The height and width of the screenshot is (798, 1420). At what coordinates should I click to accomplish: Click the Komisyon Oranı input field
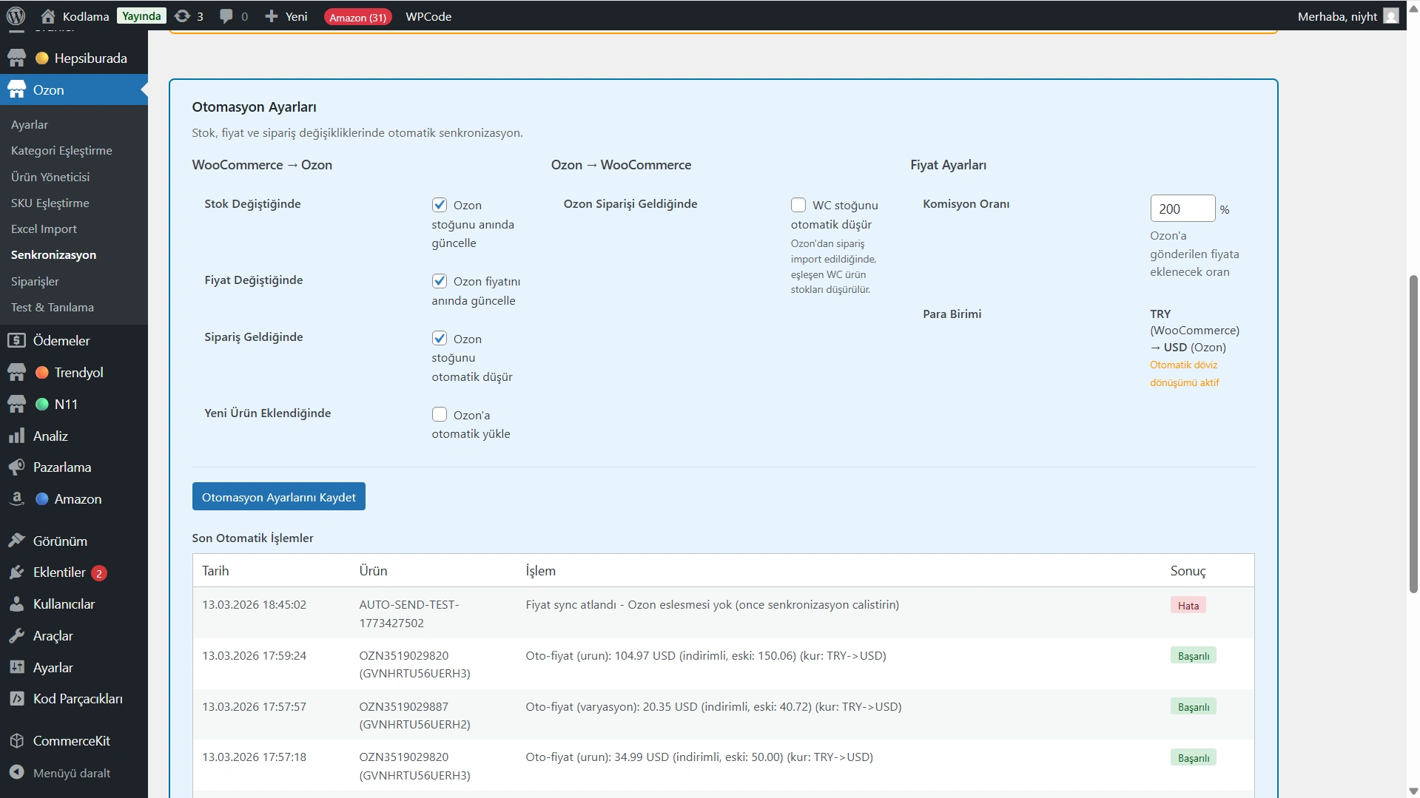1182,209
